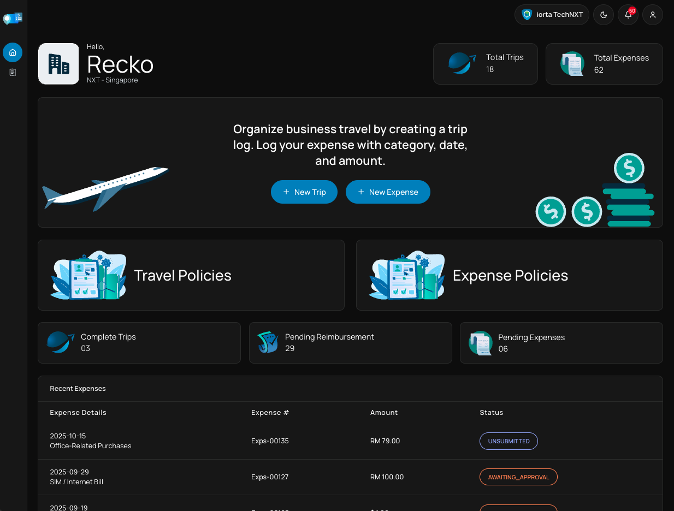The width and height of the screenshot is (674, 511).
Task: Click the New Expense button
Action: (x=388, y=192)
